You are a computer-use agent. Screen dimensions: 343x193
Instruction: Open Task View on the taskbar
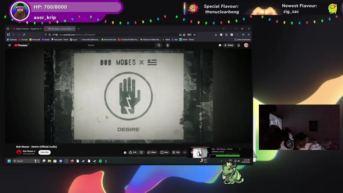44,161
